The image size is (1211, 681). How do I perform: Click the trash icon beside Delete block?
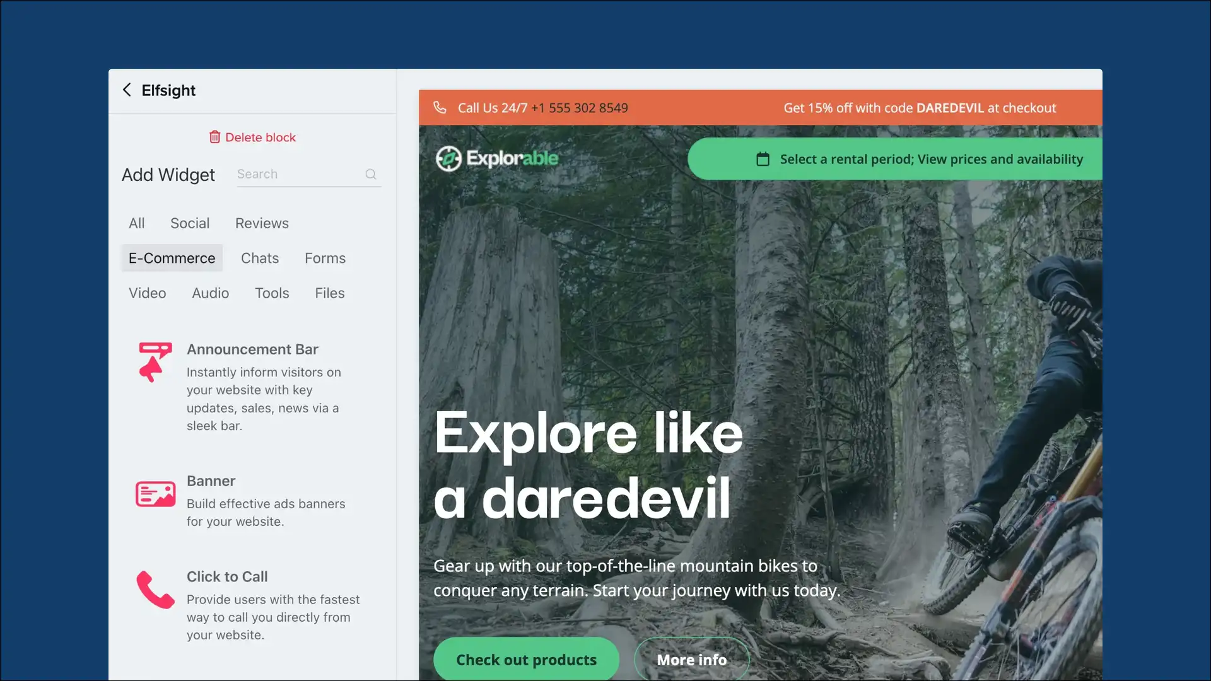coord(214,137)
